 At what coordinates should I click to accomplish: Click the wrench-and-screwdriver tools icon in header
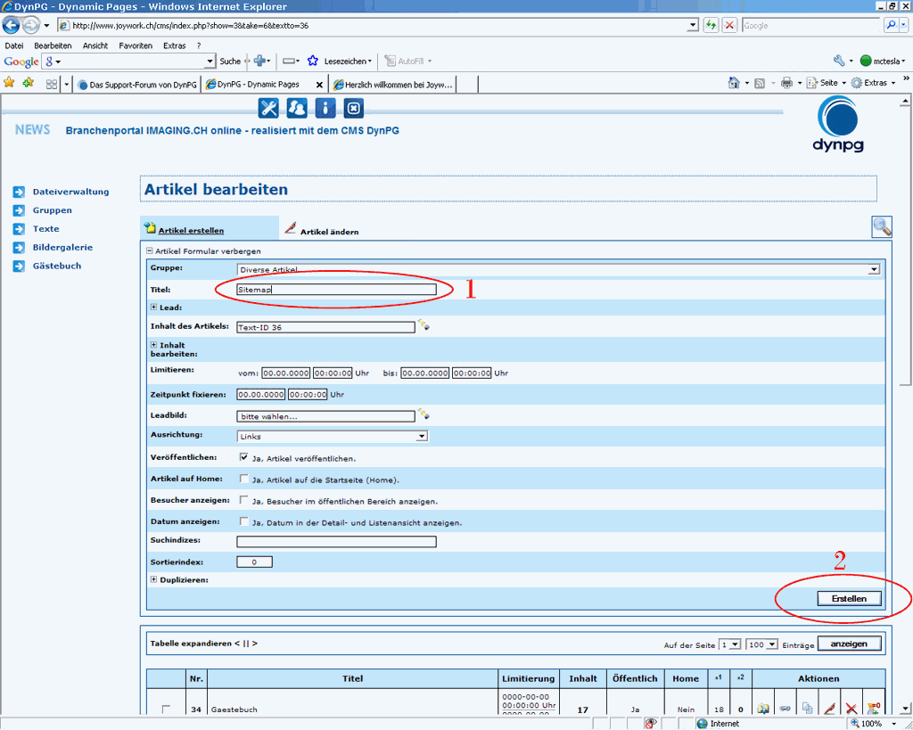tap(268, 108)
